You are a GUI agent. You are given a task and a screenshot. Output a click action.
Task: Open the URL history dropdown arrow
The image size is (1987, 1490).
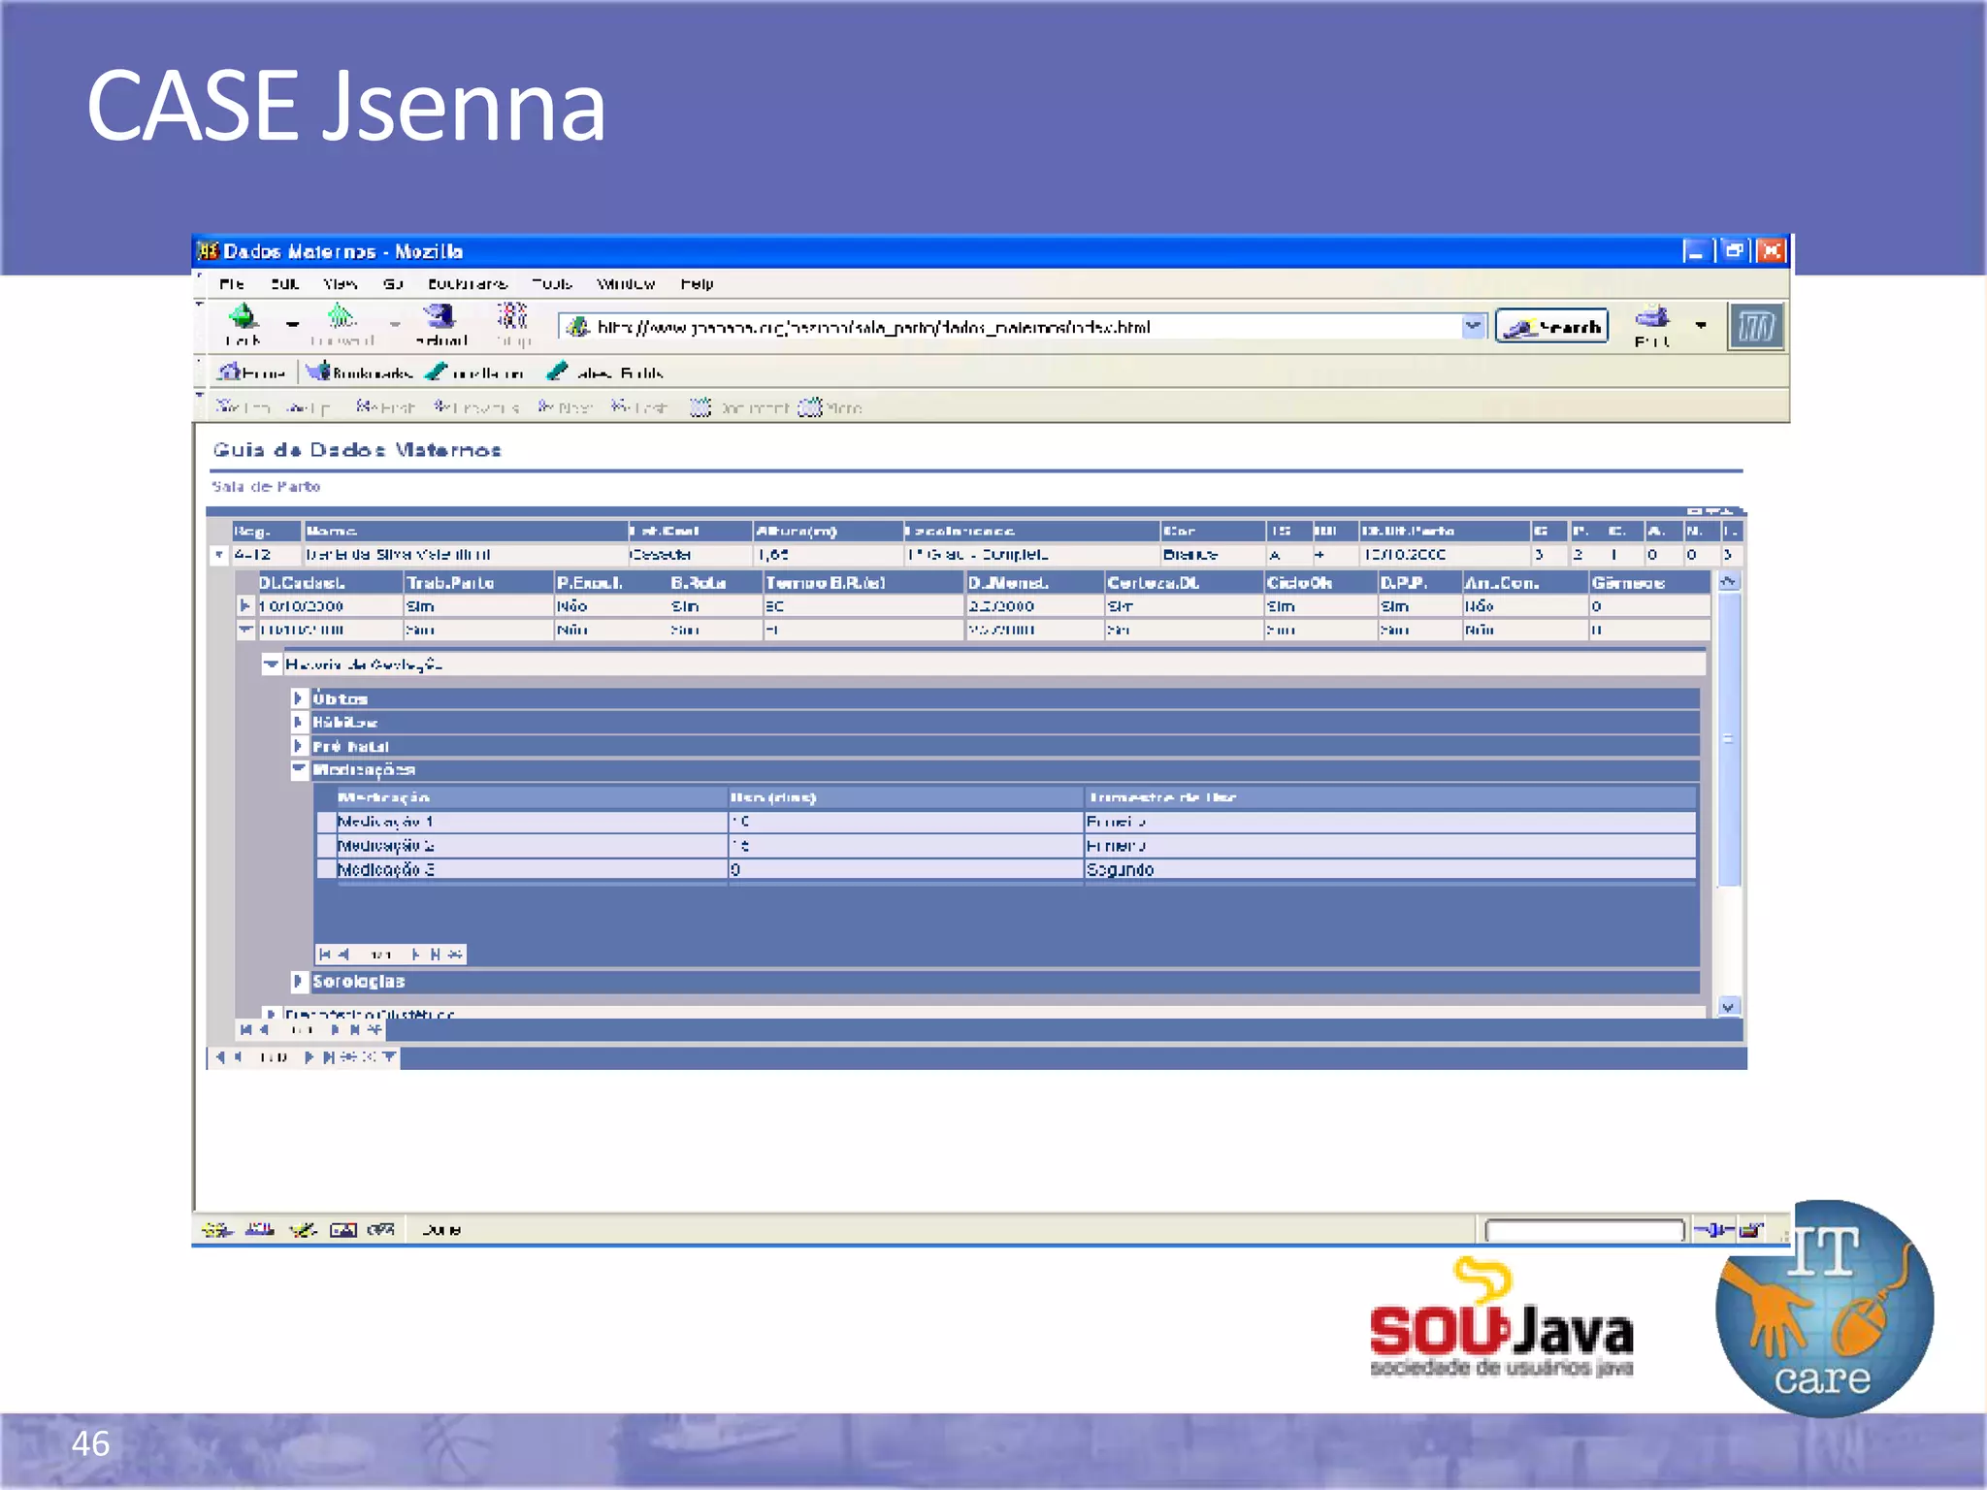pyautogui.click(x=1473, y=327)
